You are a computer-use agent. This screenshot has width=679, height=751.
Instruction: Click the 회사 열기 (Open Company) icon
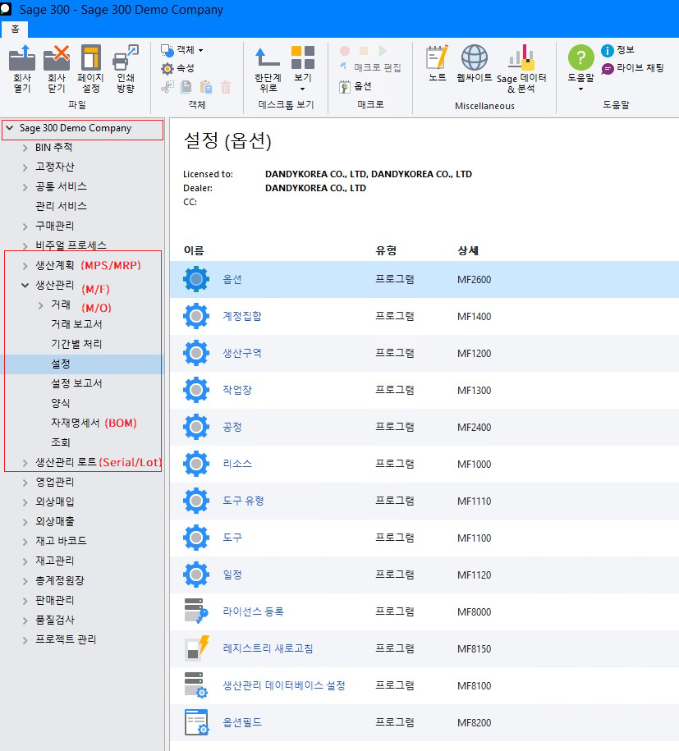click(x=21, y=60)
